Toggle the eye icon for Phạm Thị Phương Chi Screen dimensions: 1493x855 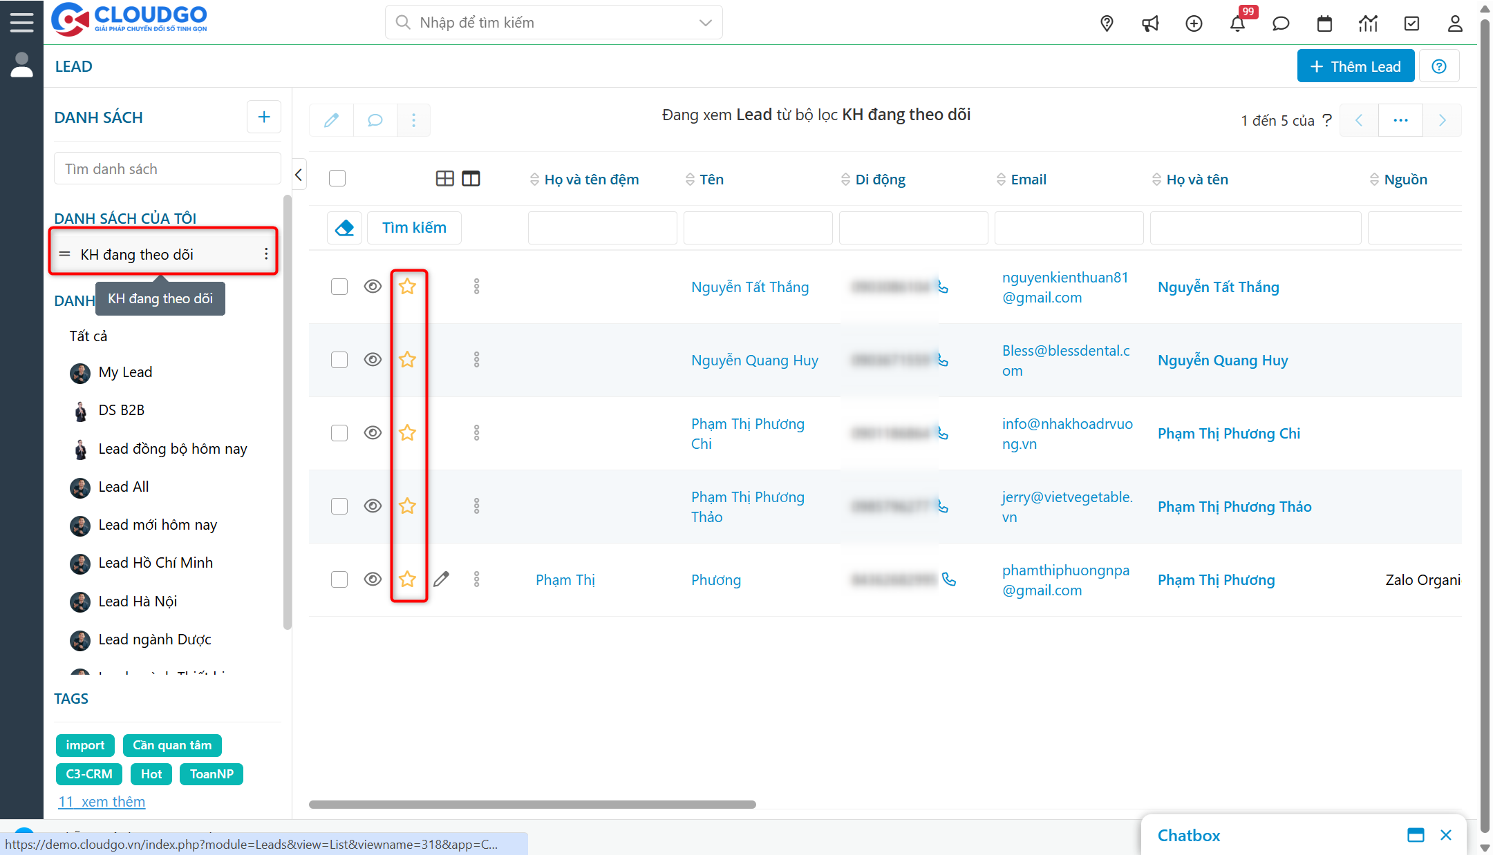pos(373,433)
